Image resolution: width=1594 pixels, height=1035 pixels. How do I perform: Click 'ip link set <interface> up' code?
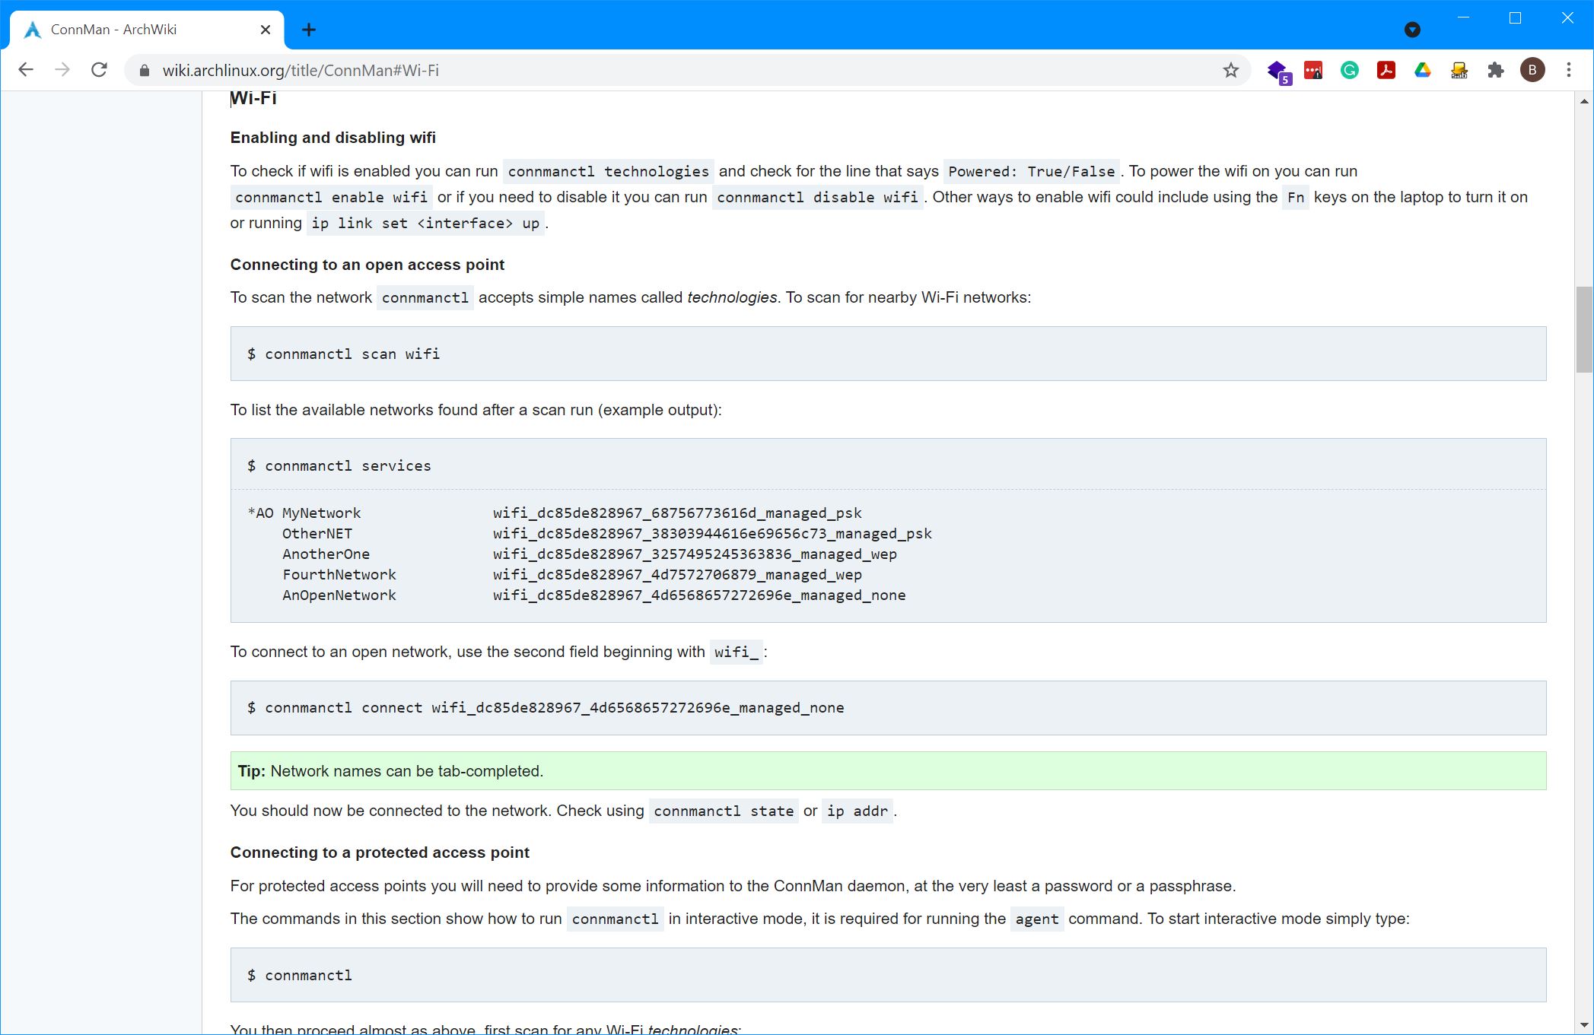pos(425,224)
